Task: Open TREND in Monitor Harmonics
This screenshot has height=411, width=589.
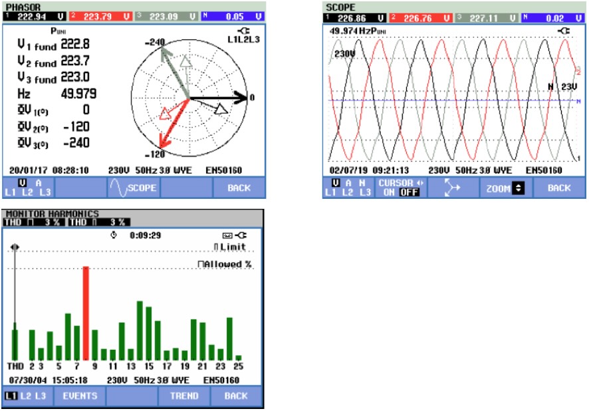Action: tap(184, 396)
